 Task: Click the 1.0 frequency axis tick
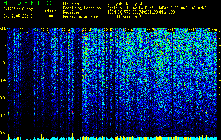pos(3,63)
